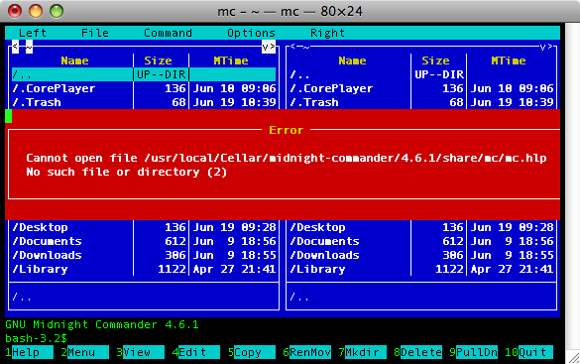
Task: Select '/..' row in left panel list
Action: [144, 74]
